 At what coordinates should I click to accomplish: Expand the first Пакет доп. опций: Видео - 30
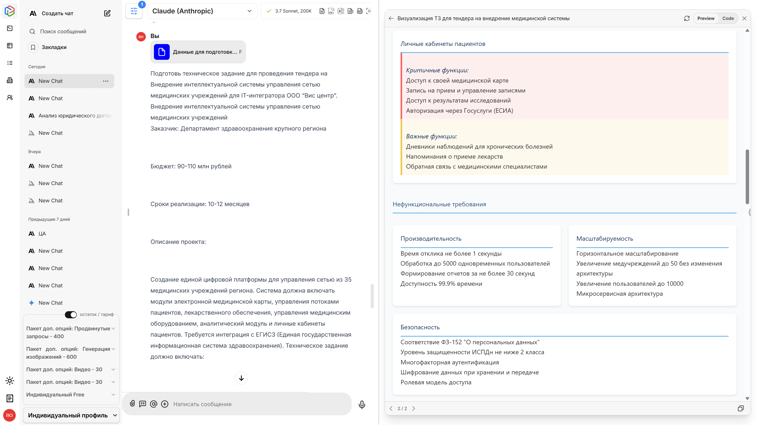[71, 369]
